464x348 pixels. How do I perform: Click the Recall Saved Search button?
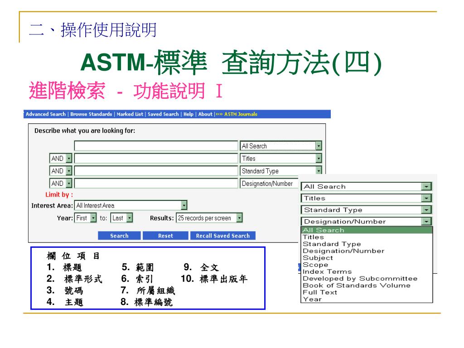(x=223, y=236)
